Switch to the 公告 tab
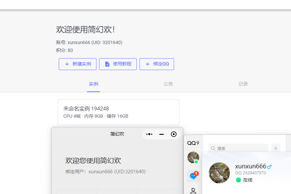This screenshot has height=194, width=291. coord(168,84)
